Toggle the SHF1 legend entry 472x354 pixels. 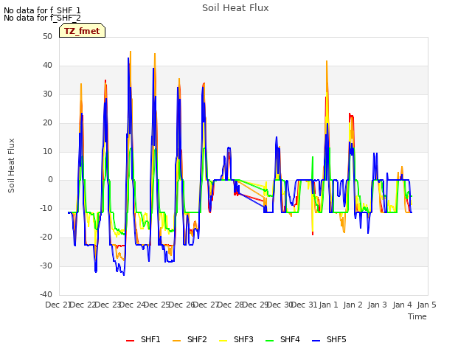[143, 339]
